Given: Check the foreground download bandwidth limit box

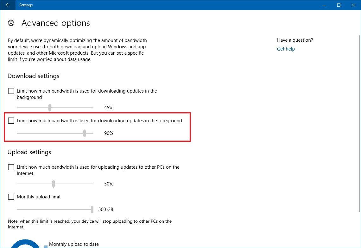Looking at the screenshot, I should pos(11,121).
